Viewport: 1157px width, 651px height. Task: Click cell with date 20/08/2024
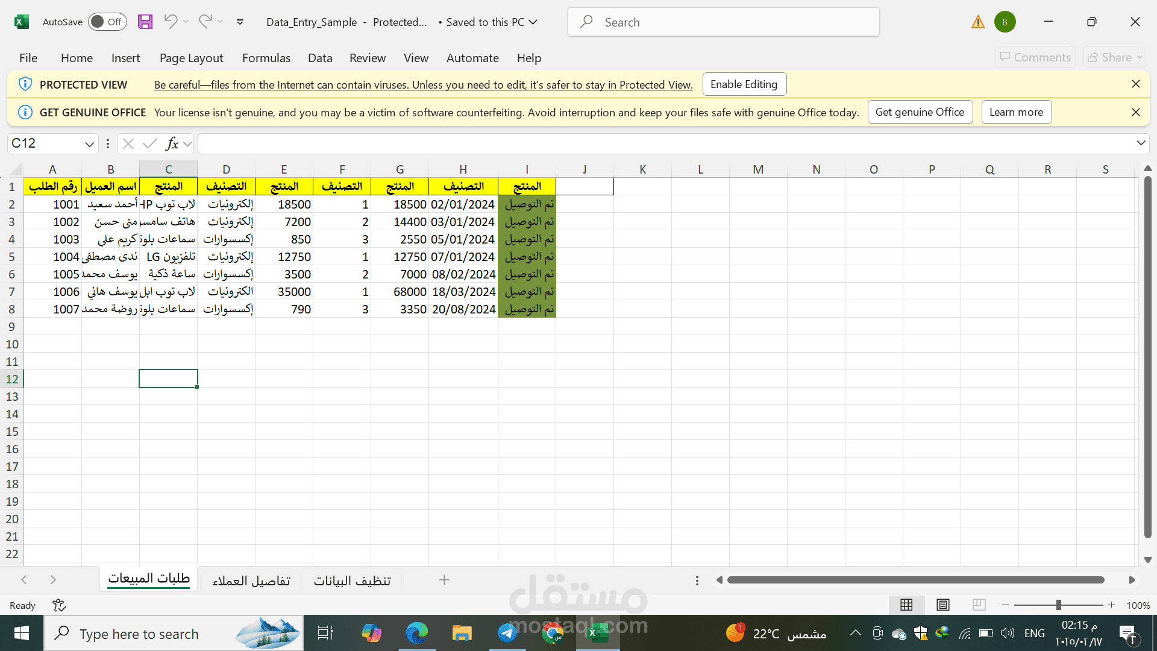point(463,309)
